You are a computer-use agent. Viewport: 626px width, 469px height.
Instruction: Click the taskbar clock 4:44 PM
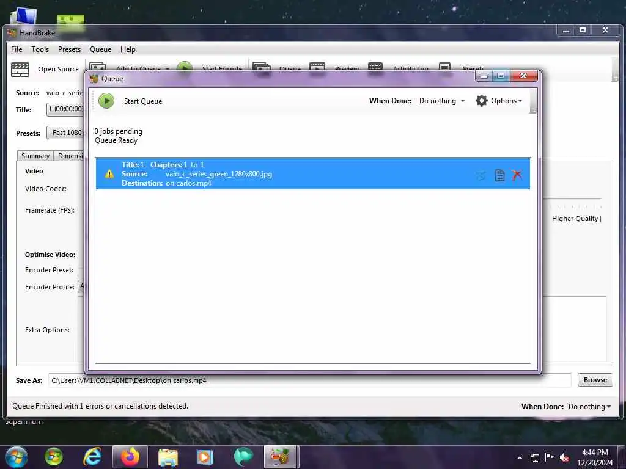[595, 457]
